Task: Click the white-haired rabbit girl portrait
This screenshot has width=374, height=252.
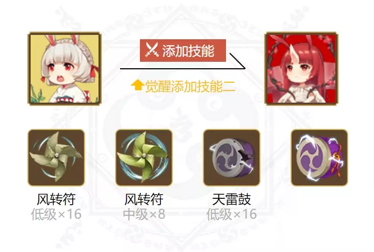Action: [65, 69]
